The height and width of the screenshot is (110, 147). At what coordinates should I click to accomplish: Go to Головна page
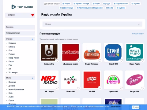tap(20, 27)
